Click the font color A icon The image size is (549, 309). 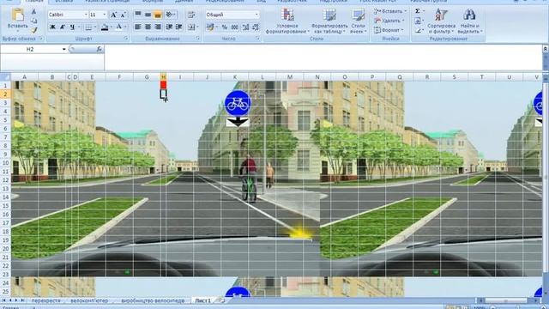pos(119,27)
